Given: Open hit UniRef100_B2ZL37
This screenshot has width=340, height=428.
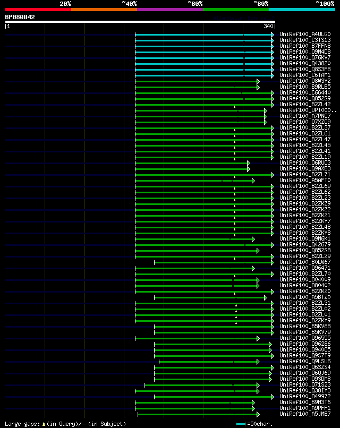Looking at the screenshot, I should [305, 128].
